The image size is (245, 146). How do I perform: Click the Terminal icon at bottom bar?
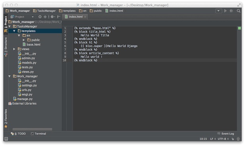pyautogui.click(x=32, y=134)
